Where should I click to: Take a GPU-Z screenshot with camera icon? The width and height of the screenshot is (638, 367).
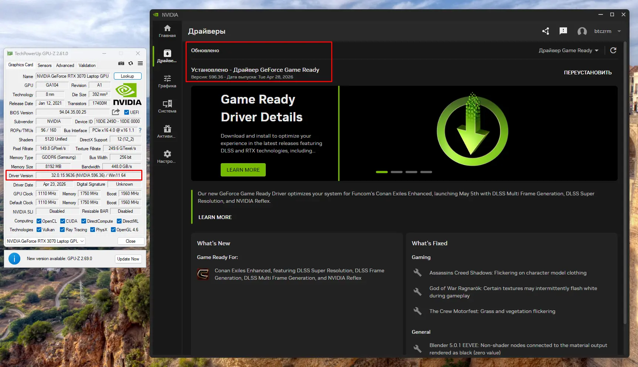click(121, 64)
